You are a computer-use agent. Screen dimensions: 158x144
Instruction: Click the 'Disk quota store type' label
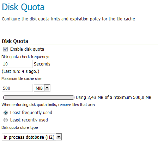pos(20,127)
